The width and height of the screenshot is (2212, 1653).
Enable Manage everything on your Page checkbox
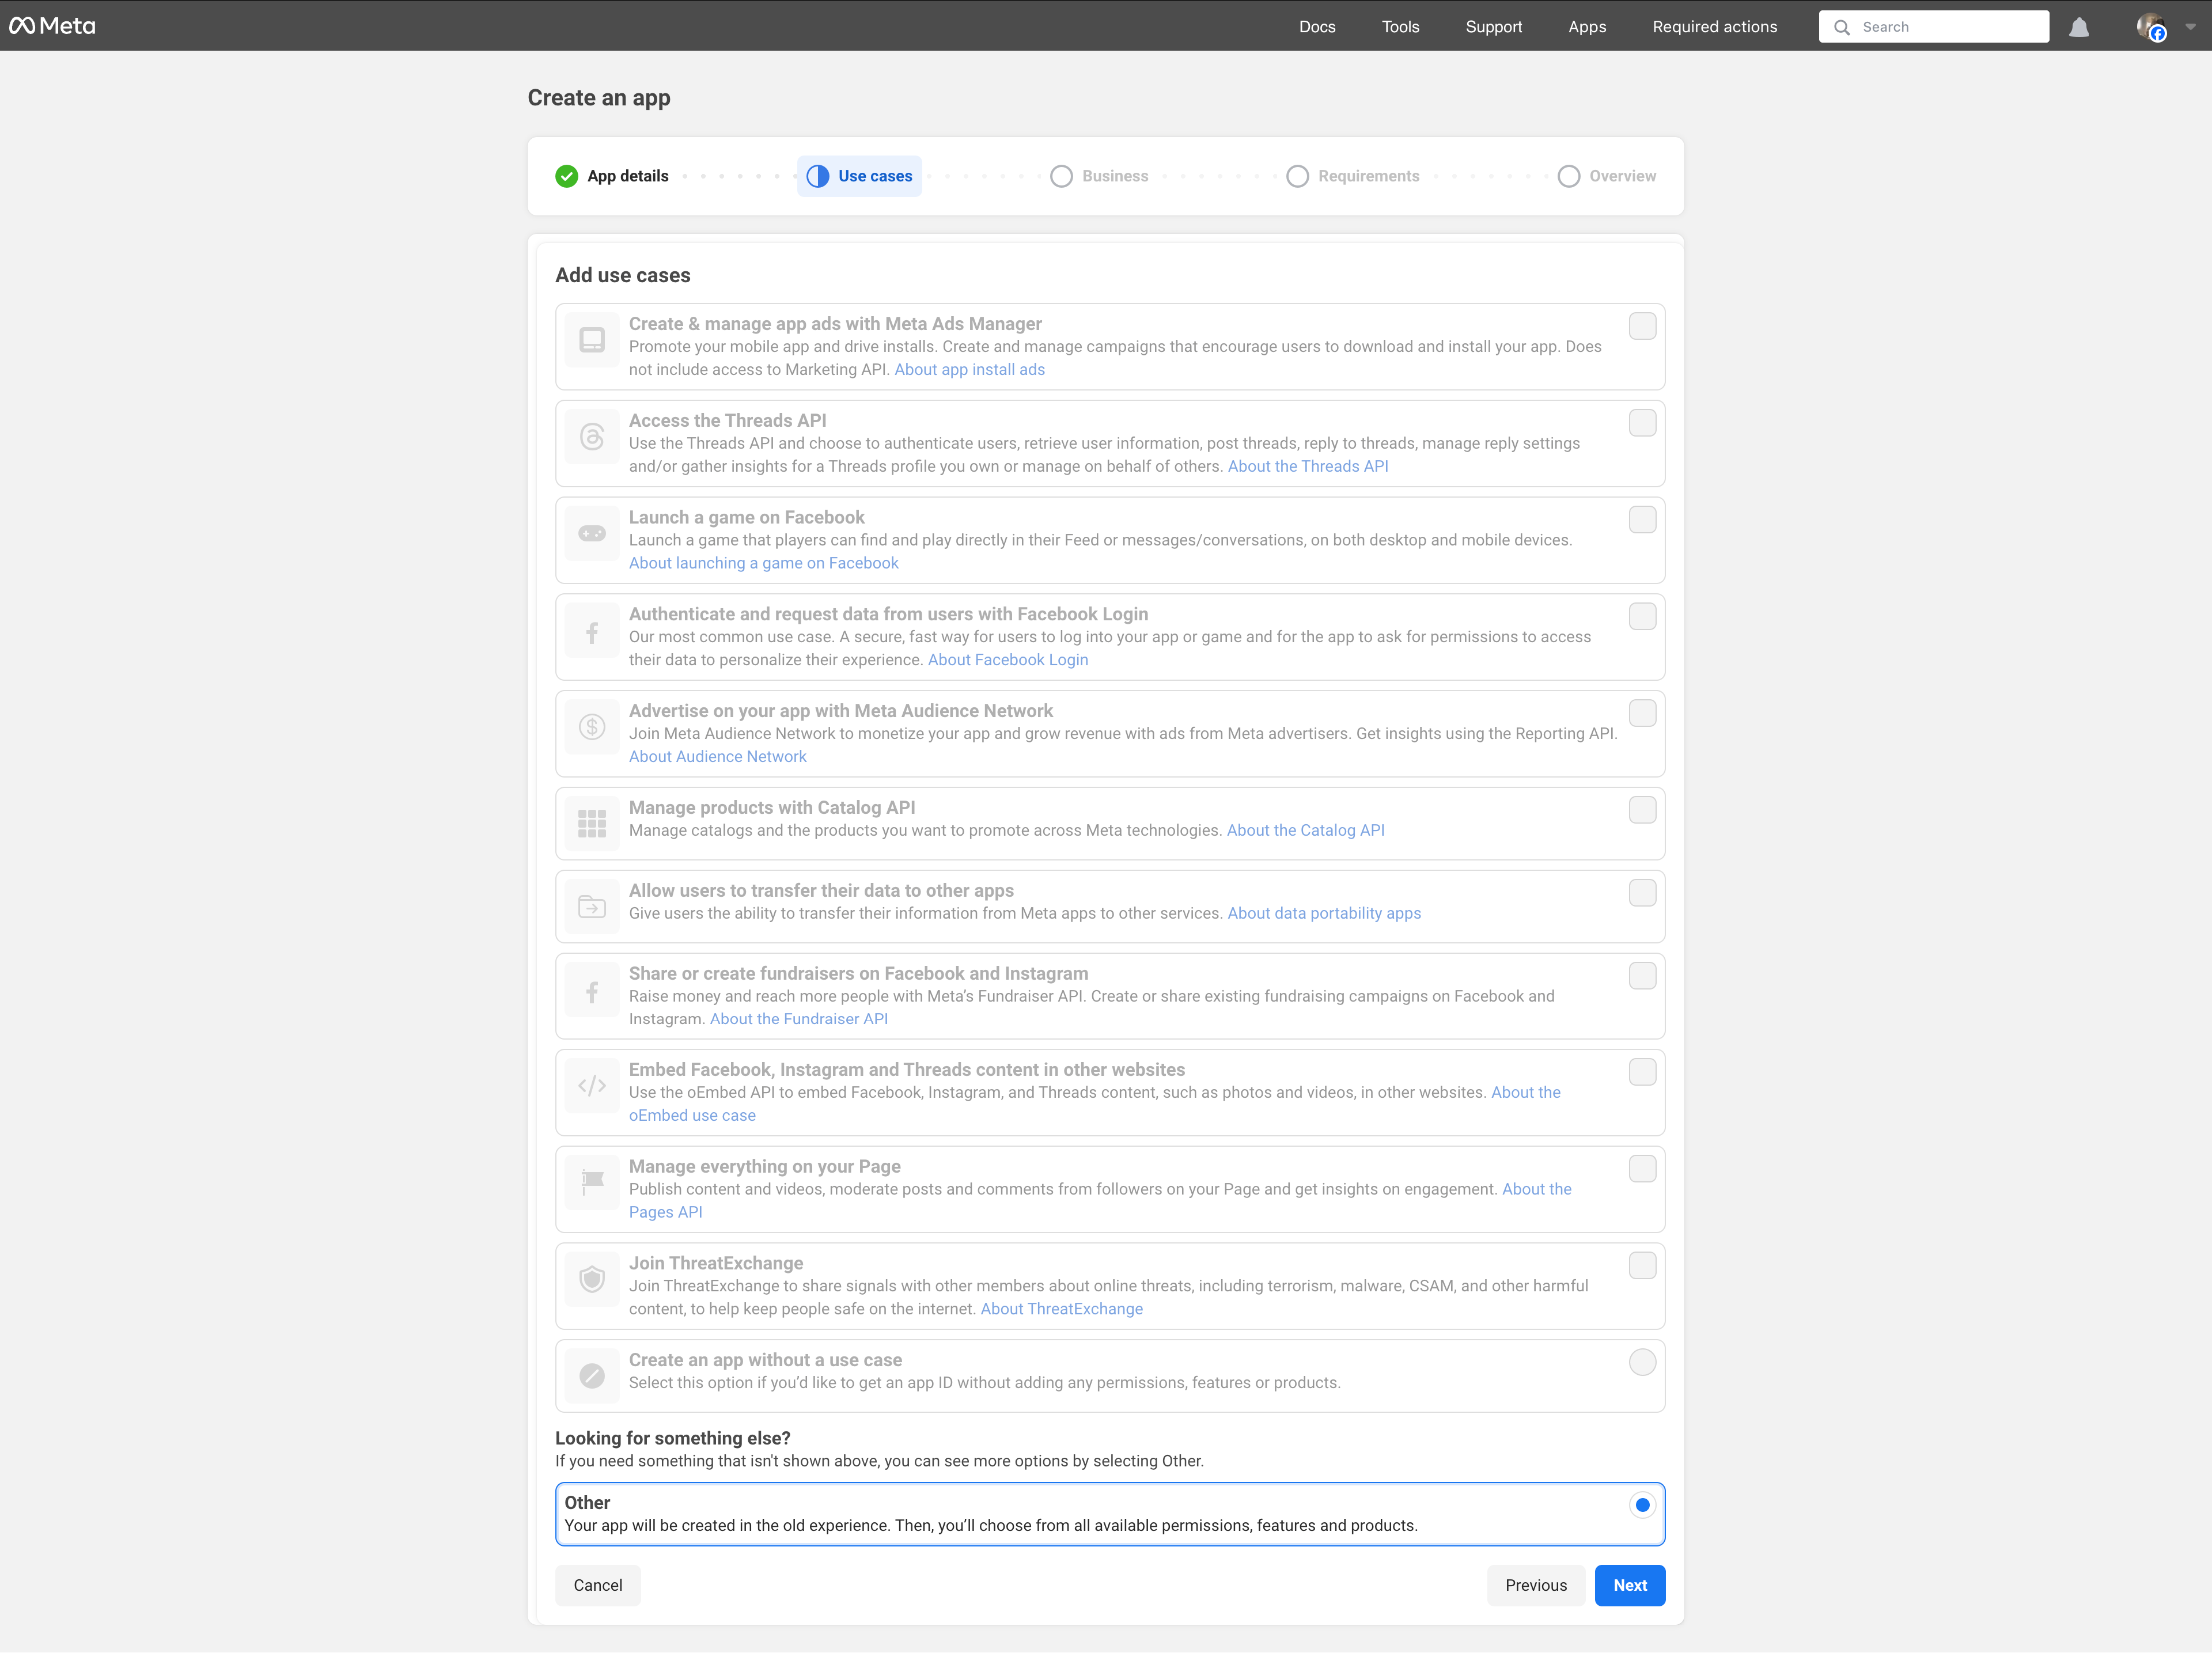click(x=1642, y=1169)
